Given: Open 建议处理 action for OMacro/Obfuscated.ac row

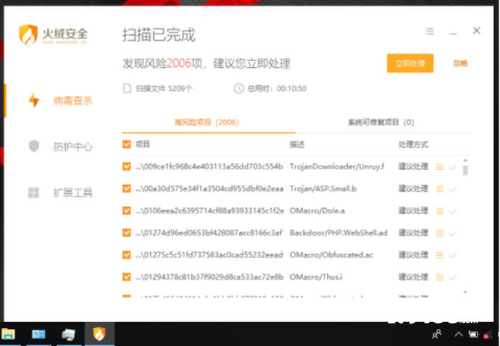Looking at the screenshot, I should click(413, 254).
